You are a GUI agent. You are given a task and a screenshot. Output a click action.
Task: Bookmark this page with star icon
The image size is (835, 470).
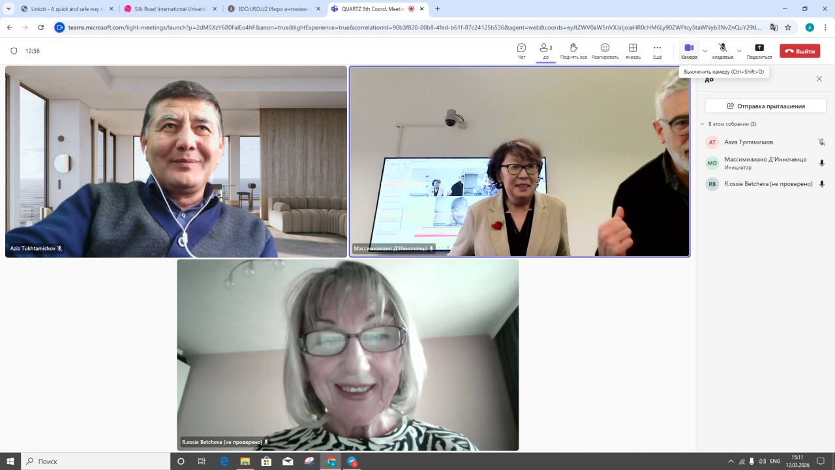[788, 27]
